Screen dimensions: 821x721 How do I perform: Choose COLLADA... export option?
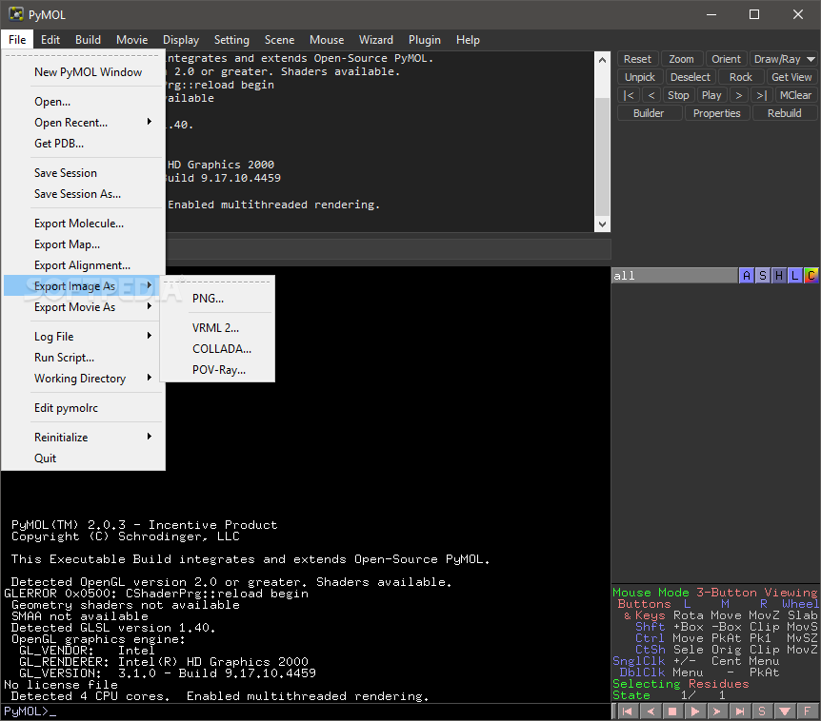click(x=217, y=349)
